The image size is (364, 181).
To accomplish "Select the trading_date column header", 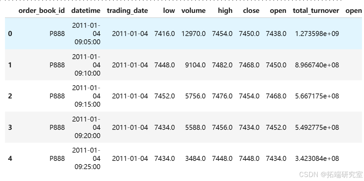I will point(127,11).
